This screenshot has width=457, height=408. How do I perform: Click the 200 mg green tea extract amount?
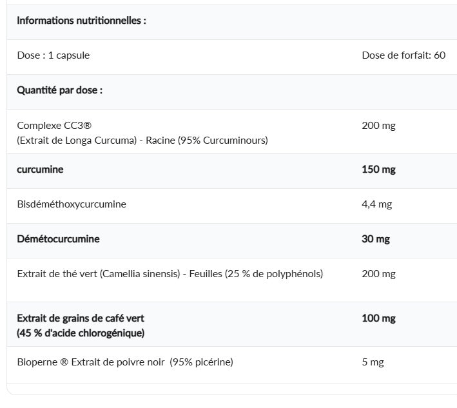(378, 274)
